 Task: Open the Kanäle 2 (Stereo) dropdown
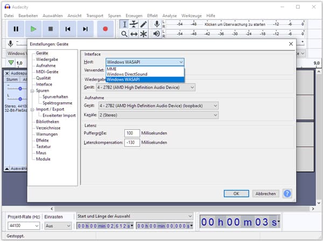click(158, 115)
